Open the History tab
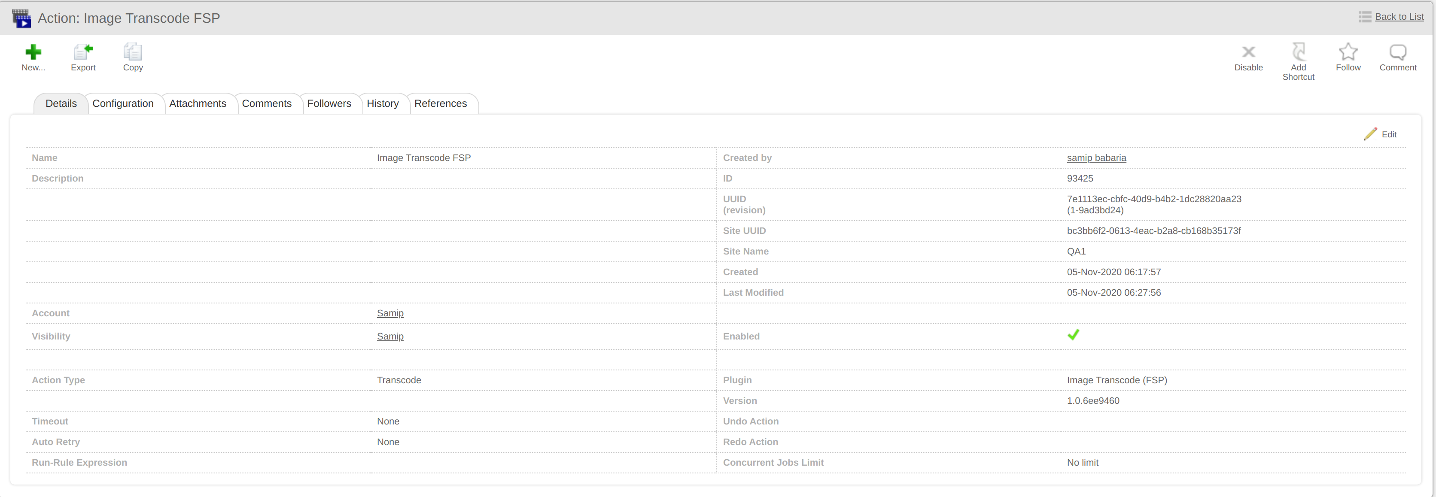Image resolution: width=1436 pixels, height=497 pixels. click(x=383, y=103)
